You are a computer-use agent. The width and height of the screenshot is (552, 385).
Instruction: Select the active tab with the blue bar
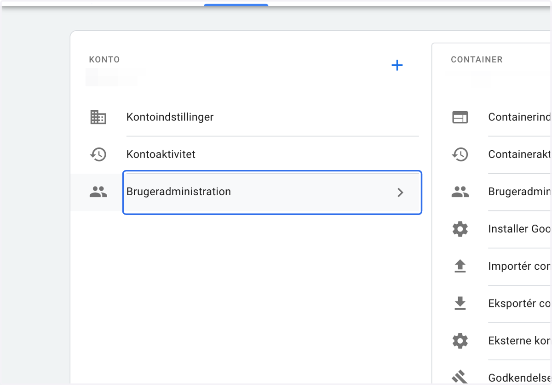(236, 5)
